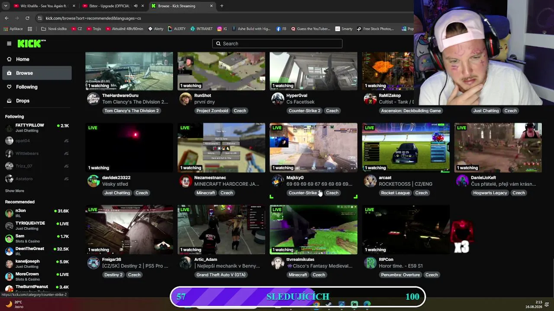
Task: Open ttvrealmikulas Minecraft stream thumbnail
Action: (313, 230)
